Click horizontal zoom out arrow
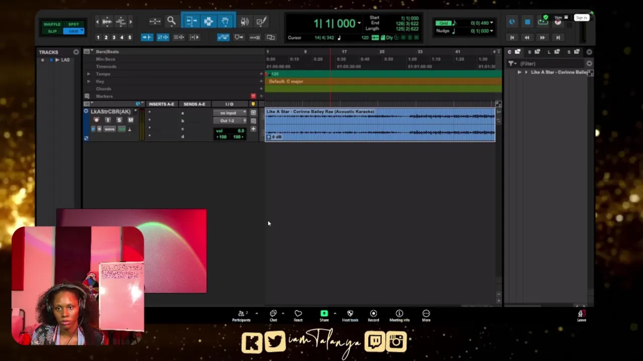The image size is (643, 361). coord(97,22)
